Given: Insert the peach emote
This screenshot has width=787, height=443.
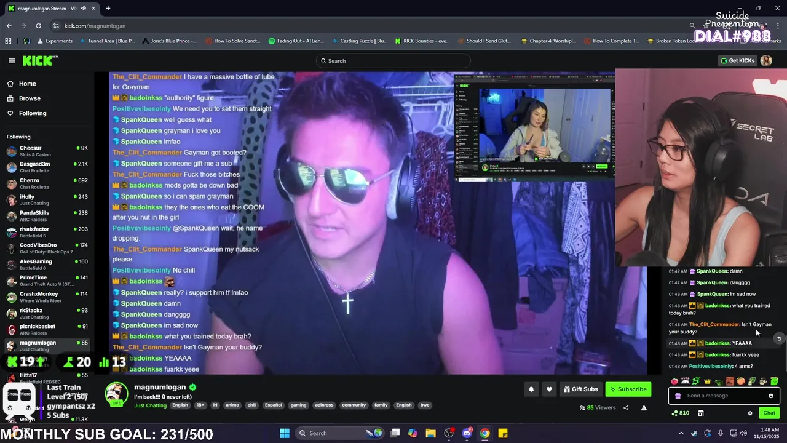Looking at the screenshot, I should pos(741,381).
